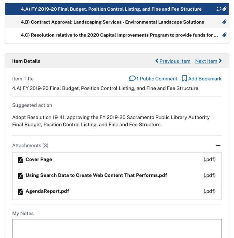This screenshot has height=238, width=234.
Task: Click PDF icon beside Using Search Data attachment
Action: 20,176
